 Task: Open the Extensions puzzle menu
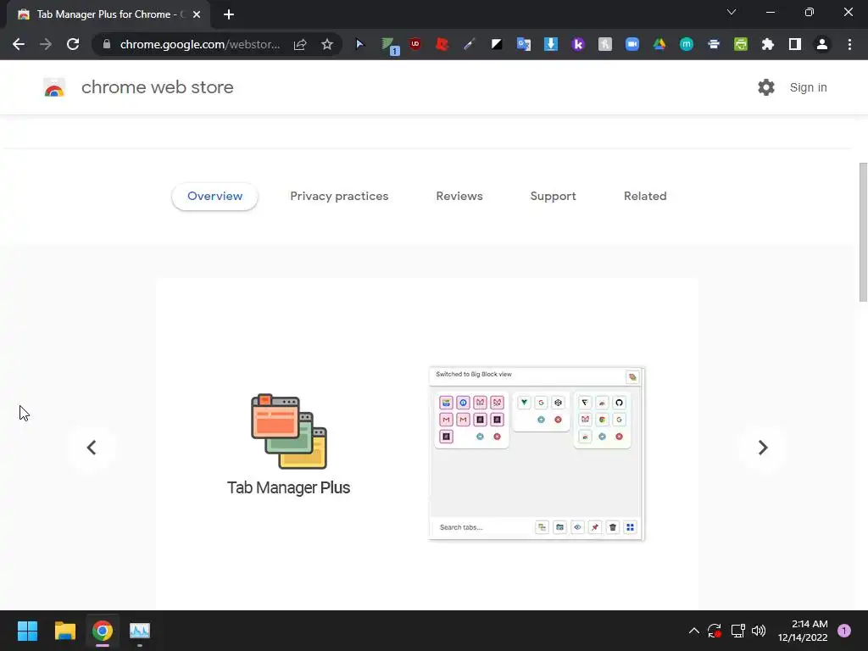click(x=768, y=44)
